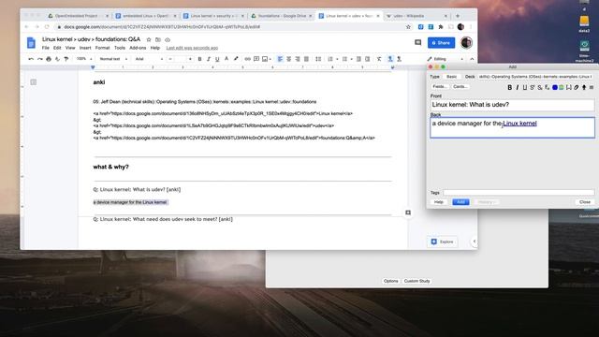Star the document title in Docs
The image size is (599, 337).
(149, 39)
